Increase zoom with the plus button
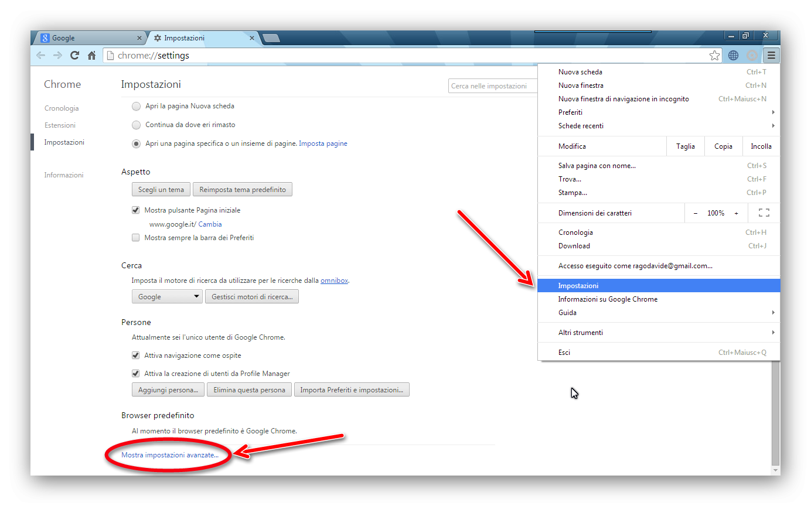Image resolution: width=811 pixels, height=506 pixels. pyautogui.click(x=736, y=213)
